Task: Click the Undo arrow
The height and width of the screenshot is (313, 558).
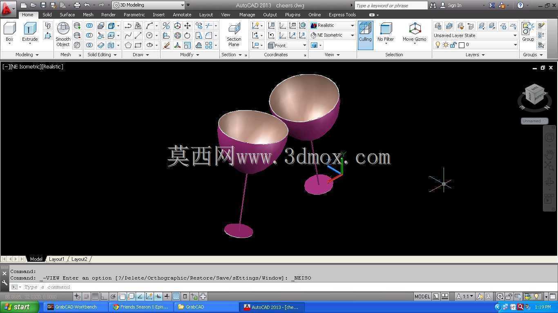Action: click(87, 5)
